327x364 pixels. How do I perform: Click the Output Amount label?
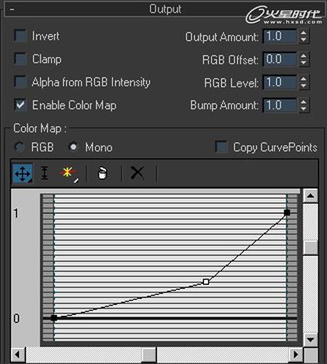click(x=222, y=37)
